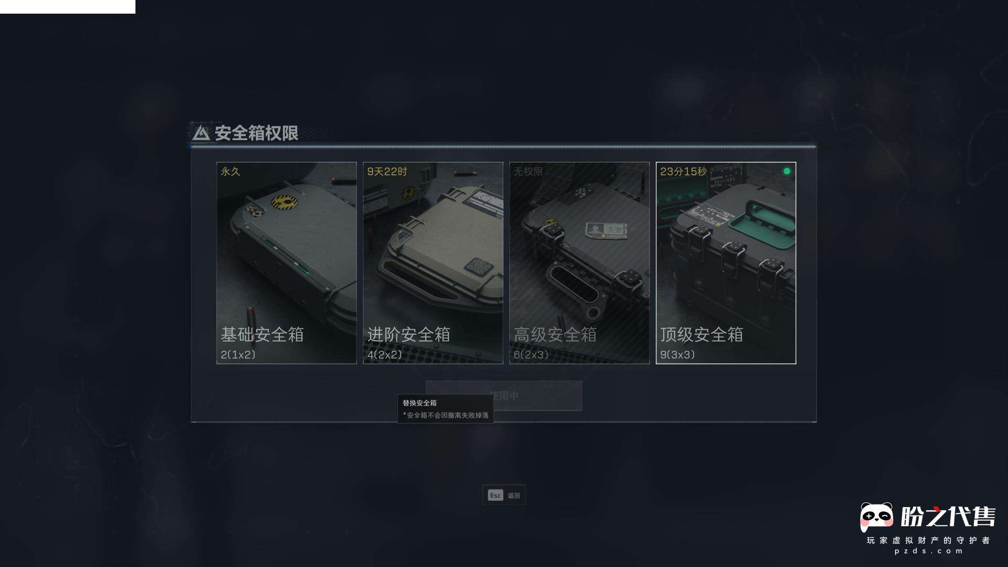Screen dimensions: 1008x567
Task: Select the 进阶安全箱 card image
Action: [x=433, y=263]
